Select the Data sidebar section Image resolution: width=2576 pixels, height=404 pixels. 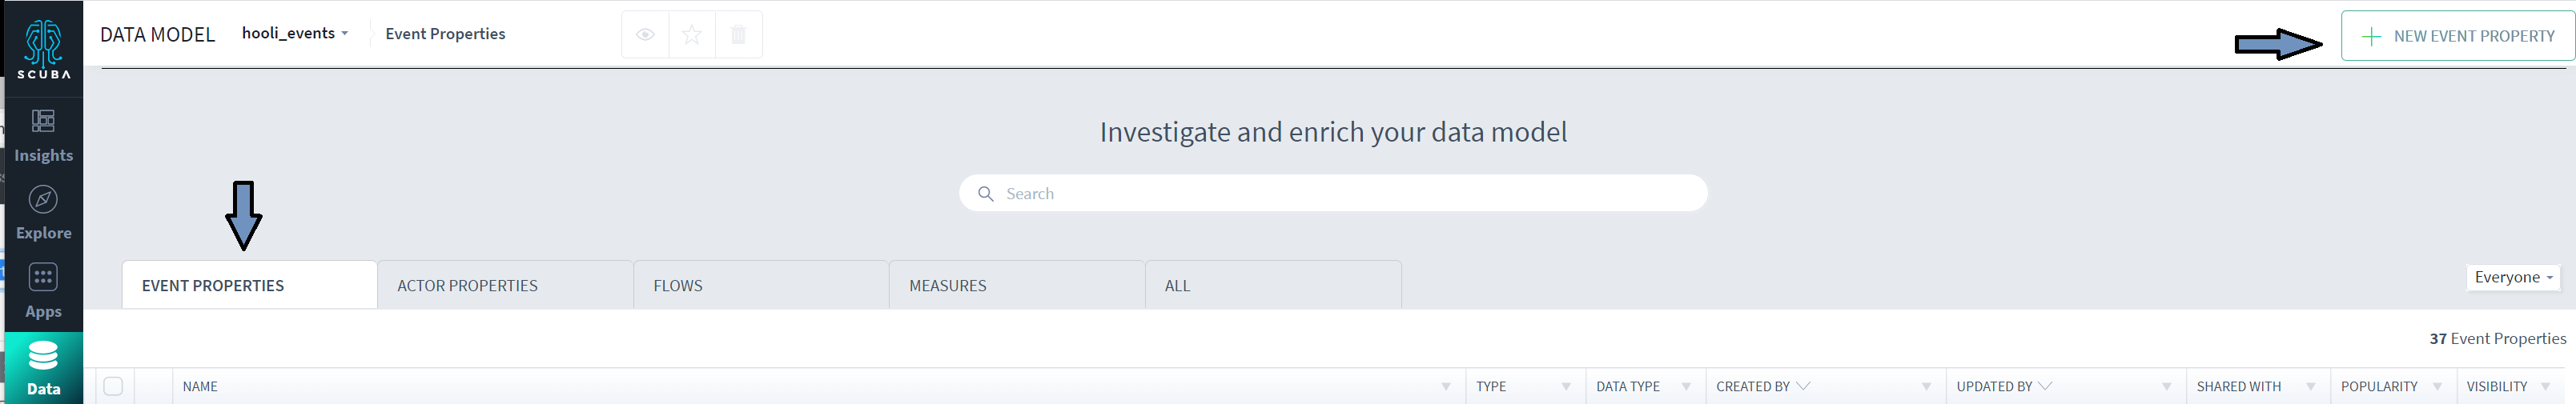coord(43,367)
